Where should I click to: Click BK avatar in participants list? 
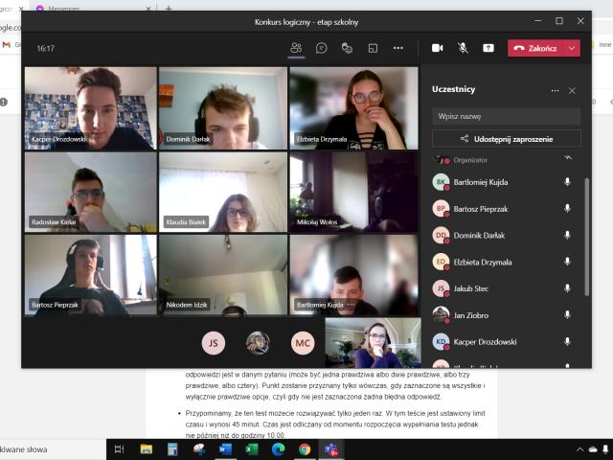coord(441,182)
